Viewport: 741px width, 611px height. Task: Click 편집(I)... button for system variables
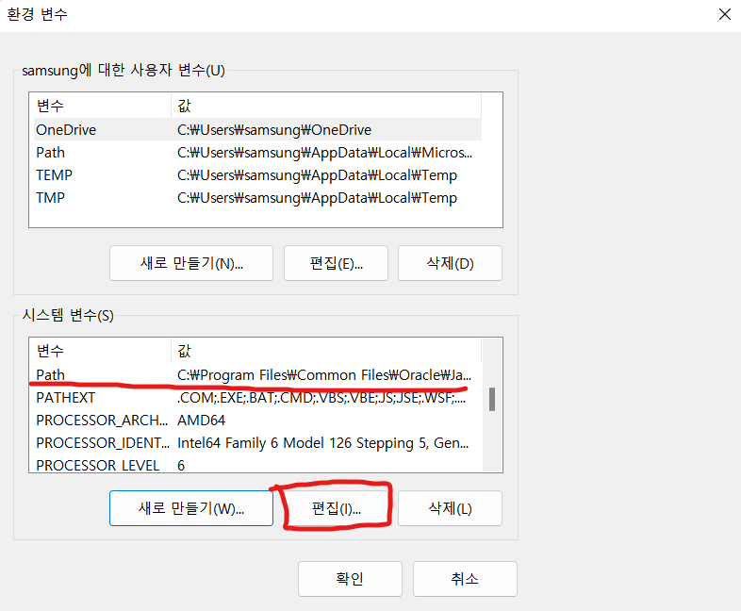[x=336, y=508]
